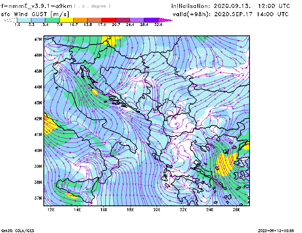Click the magenta arrow end of the color bar
This screenshot has width=302, height=233.
point(165,20)
